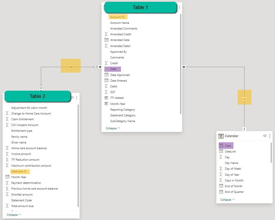
Task: Click calendar icon beside Table 2 Month-Year
Action: [7, 177]
